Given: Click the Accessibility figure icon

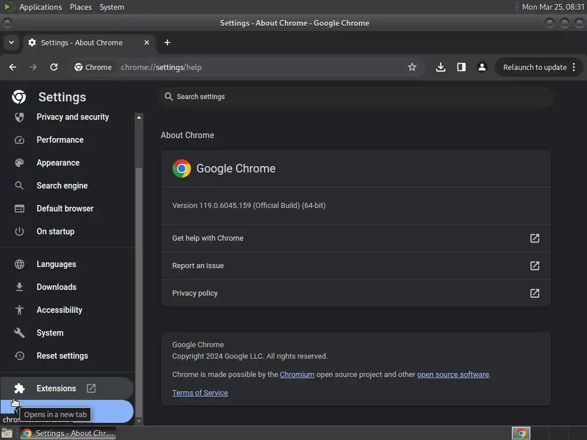Looking at the screenshot, I should tap(19, 310).
